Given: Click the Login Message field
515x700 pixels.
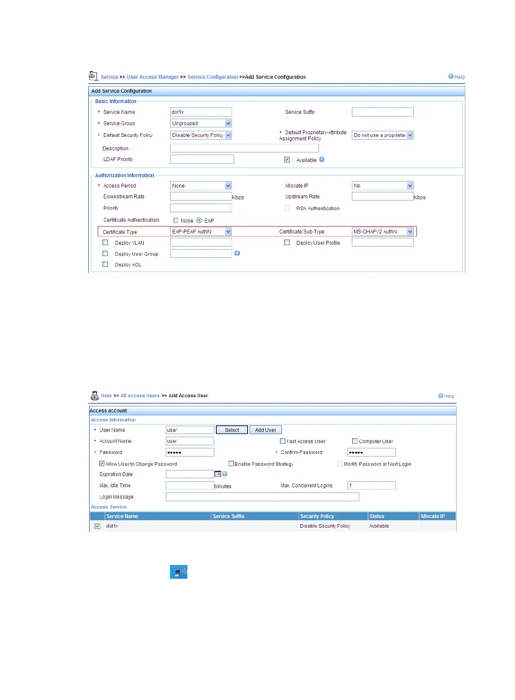Looking at the screenshot, I should (262, 497).
